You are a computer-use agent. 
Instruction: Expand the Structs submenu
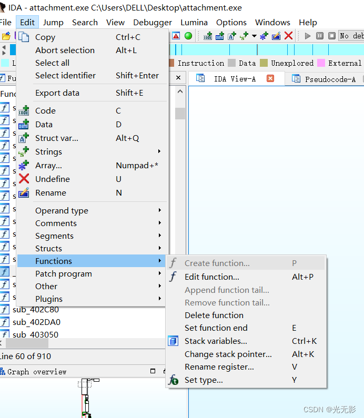click(x=92, y=249)
